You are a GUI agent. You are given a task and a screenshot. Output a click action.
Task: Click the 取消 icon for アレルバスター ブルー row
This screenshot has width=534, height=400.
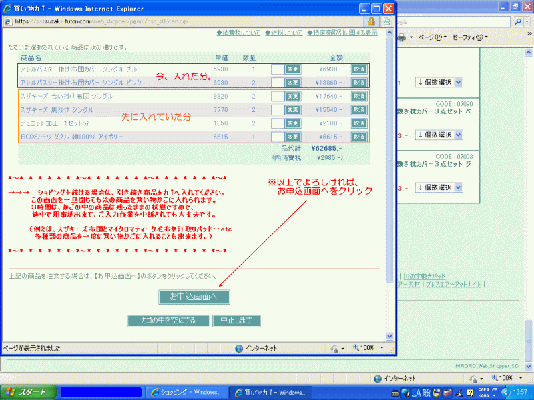[x=359, y=69]
